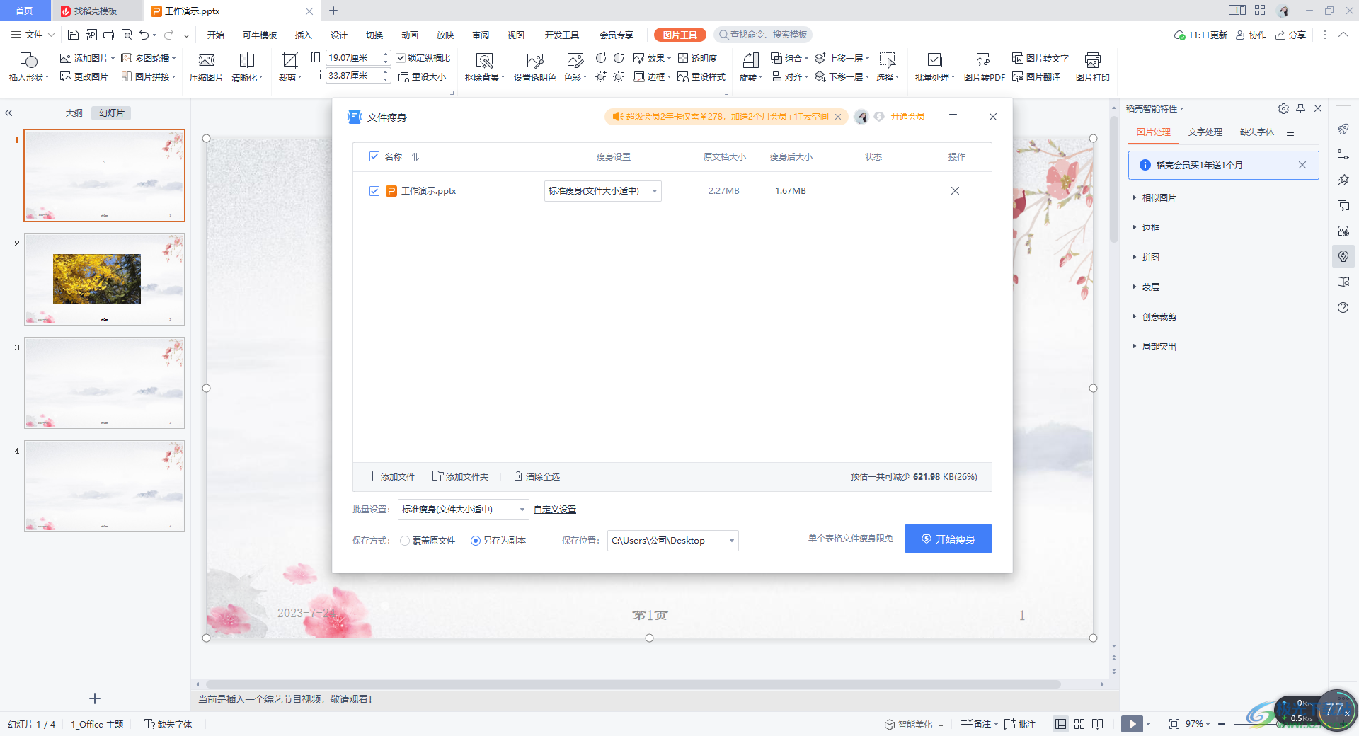Open the dialog hamburger menu
The width and height of the screenshot is (1359, 736).
pos(953,117)
